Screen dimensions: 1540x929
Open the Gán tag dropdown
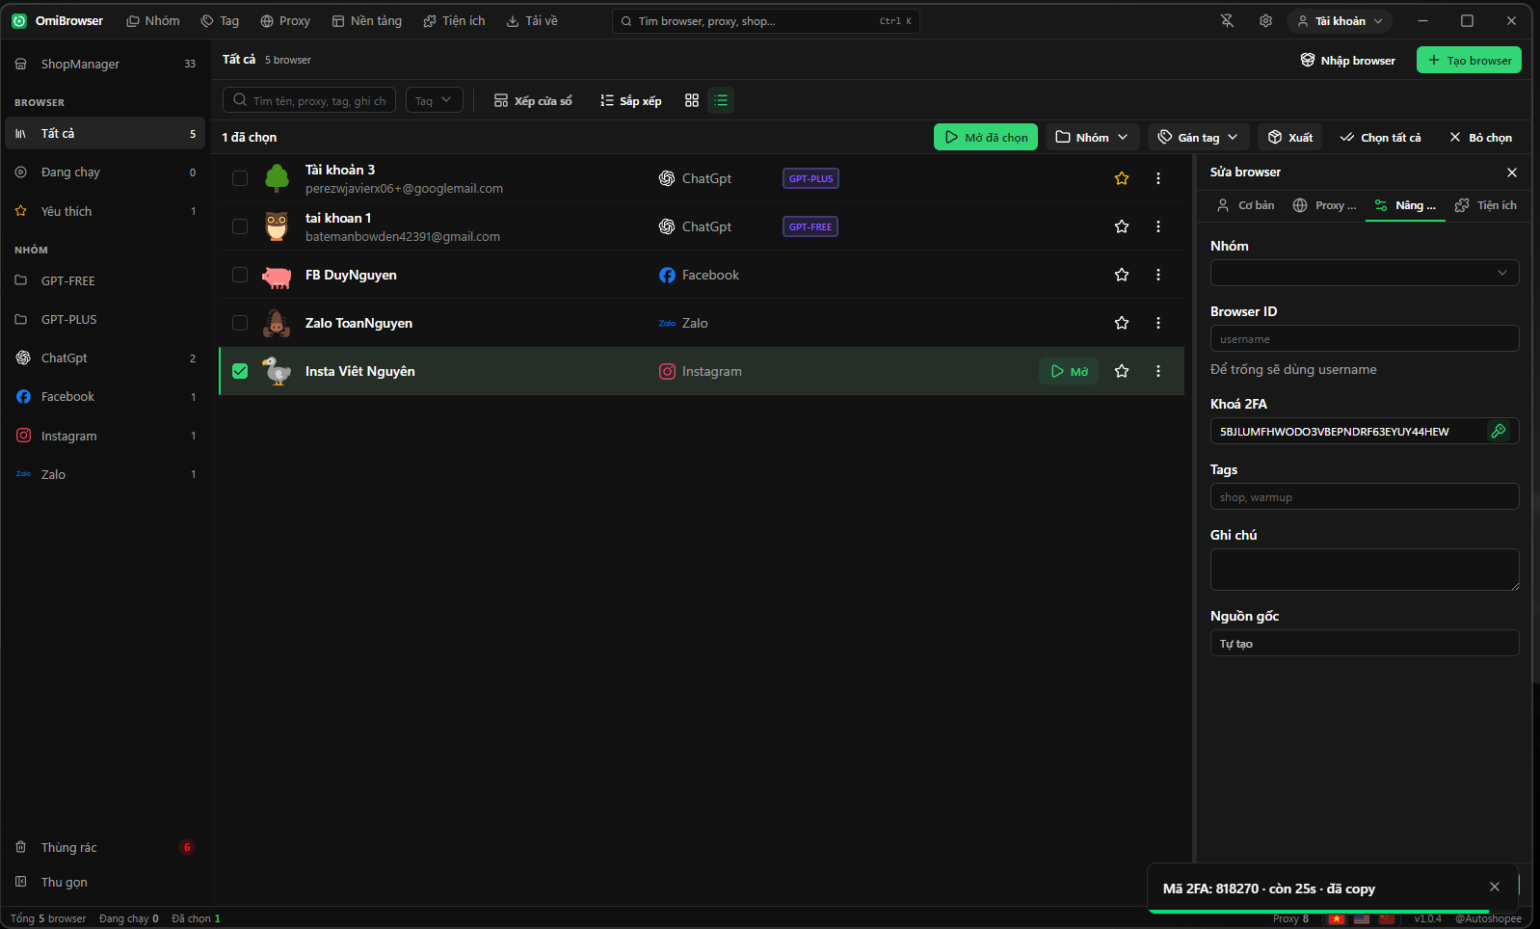1198,137
